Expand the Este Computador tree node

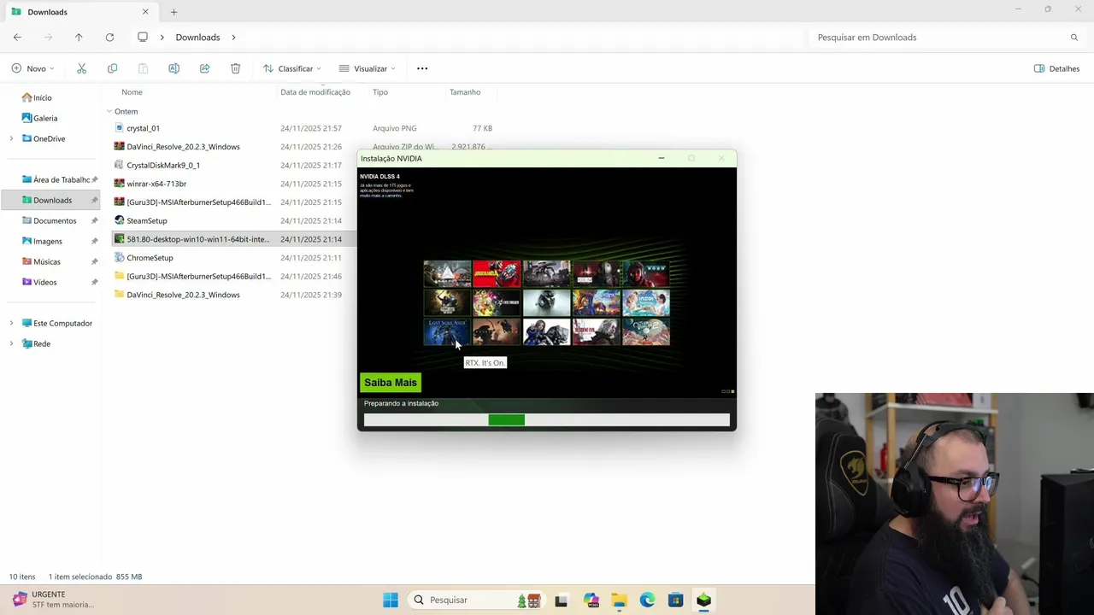(x=11, y=323)
